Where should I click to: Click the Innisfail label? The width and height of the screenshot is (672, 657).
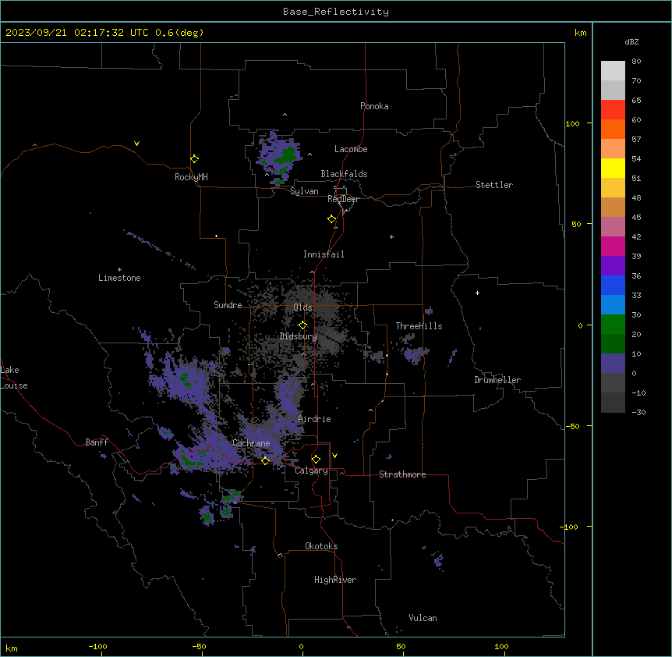pos(324,254)
